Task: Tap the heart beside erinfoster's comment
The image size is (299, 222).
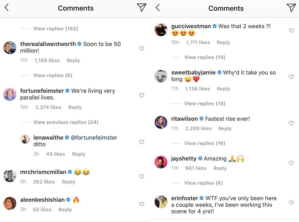Action: (x=291, y=203)
